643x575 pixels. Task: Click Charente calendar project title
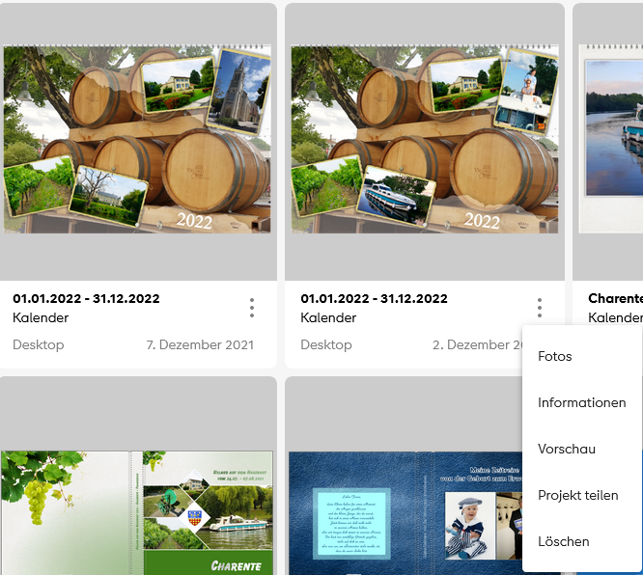click(x=615, y=298)
